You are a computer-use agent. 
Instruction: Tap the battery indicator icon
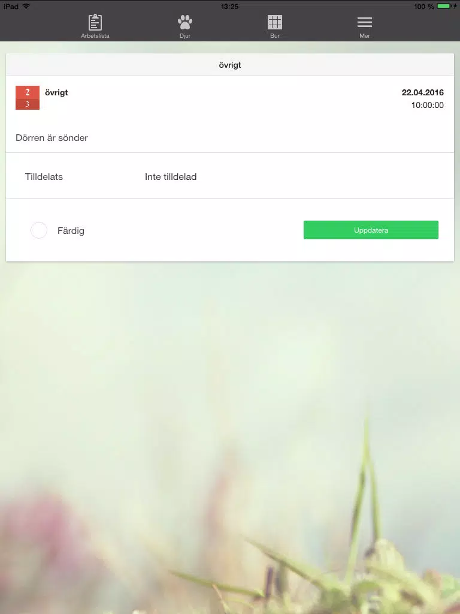444,6
